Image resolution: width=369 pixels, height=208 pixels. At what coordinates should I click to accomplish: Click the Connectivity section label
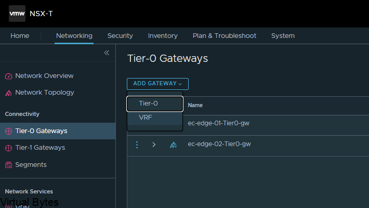tap(22, 114)
